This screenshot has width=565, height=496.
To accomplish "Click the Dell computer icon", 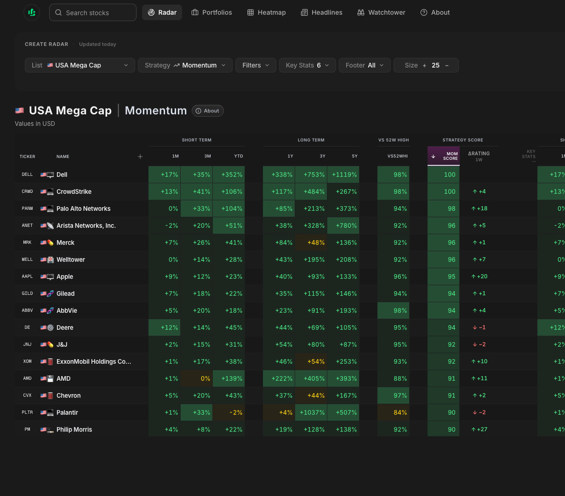I will point(51,175).
